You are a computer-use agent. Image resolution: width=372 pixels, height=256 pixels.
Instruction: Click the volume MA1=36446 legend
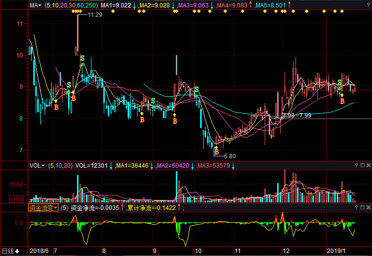click(x=132, y=165)
